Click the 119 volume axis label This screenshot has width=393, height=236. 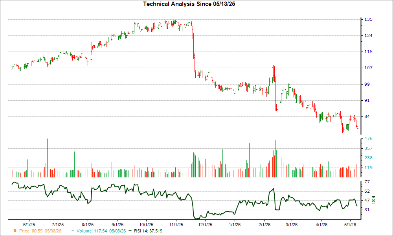click(368, 168)
